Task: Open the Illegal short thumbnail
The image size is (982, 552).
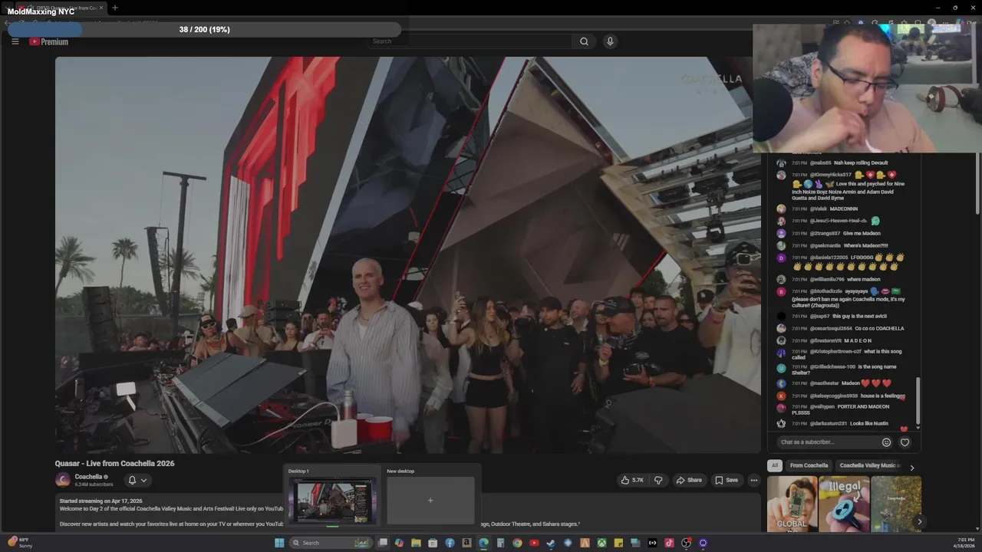Action: [x=844, y=504]
